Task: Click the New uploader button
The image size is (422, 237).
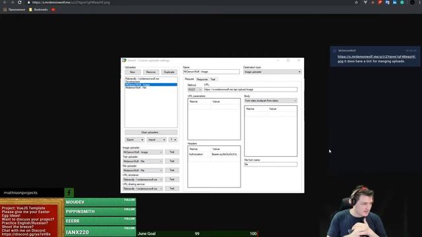Action: [133, 72]
